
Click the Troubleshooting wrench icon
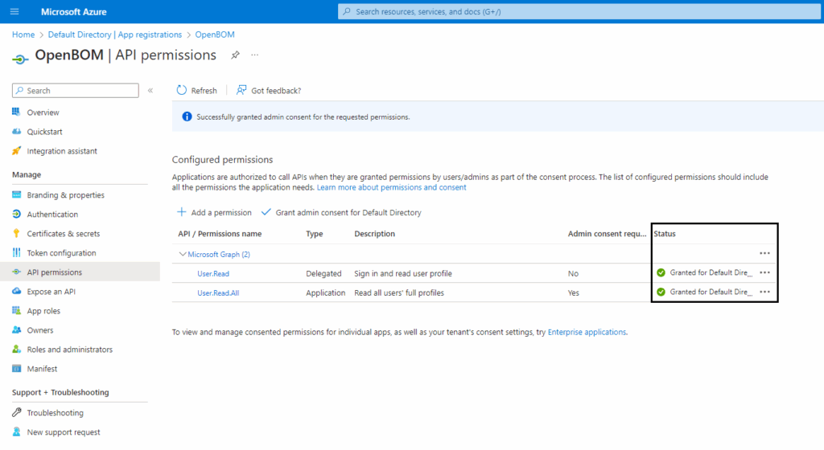[x=16, y=413]
